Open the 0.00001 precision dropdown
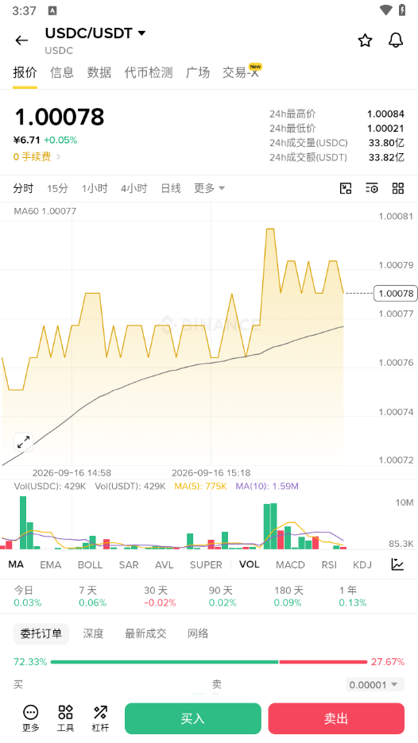 click(x=375, y=685)
